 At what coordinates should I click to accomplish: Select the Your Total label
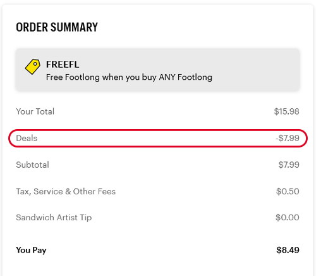[35, 111]
